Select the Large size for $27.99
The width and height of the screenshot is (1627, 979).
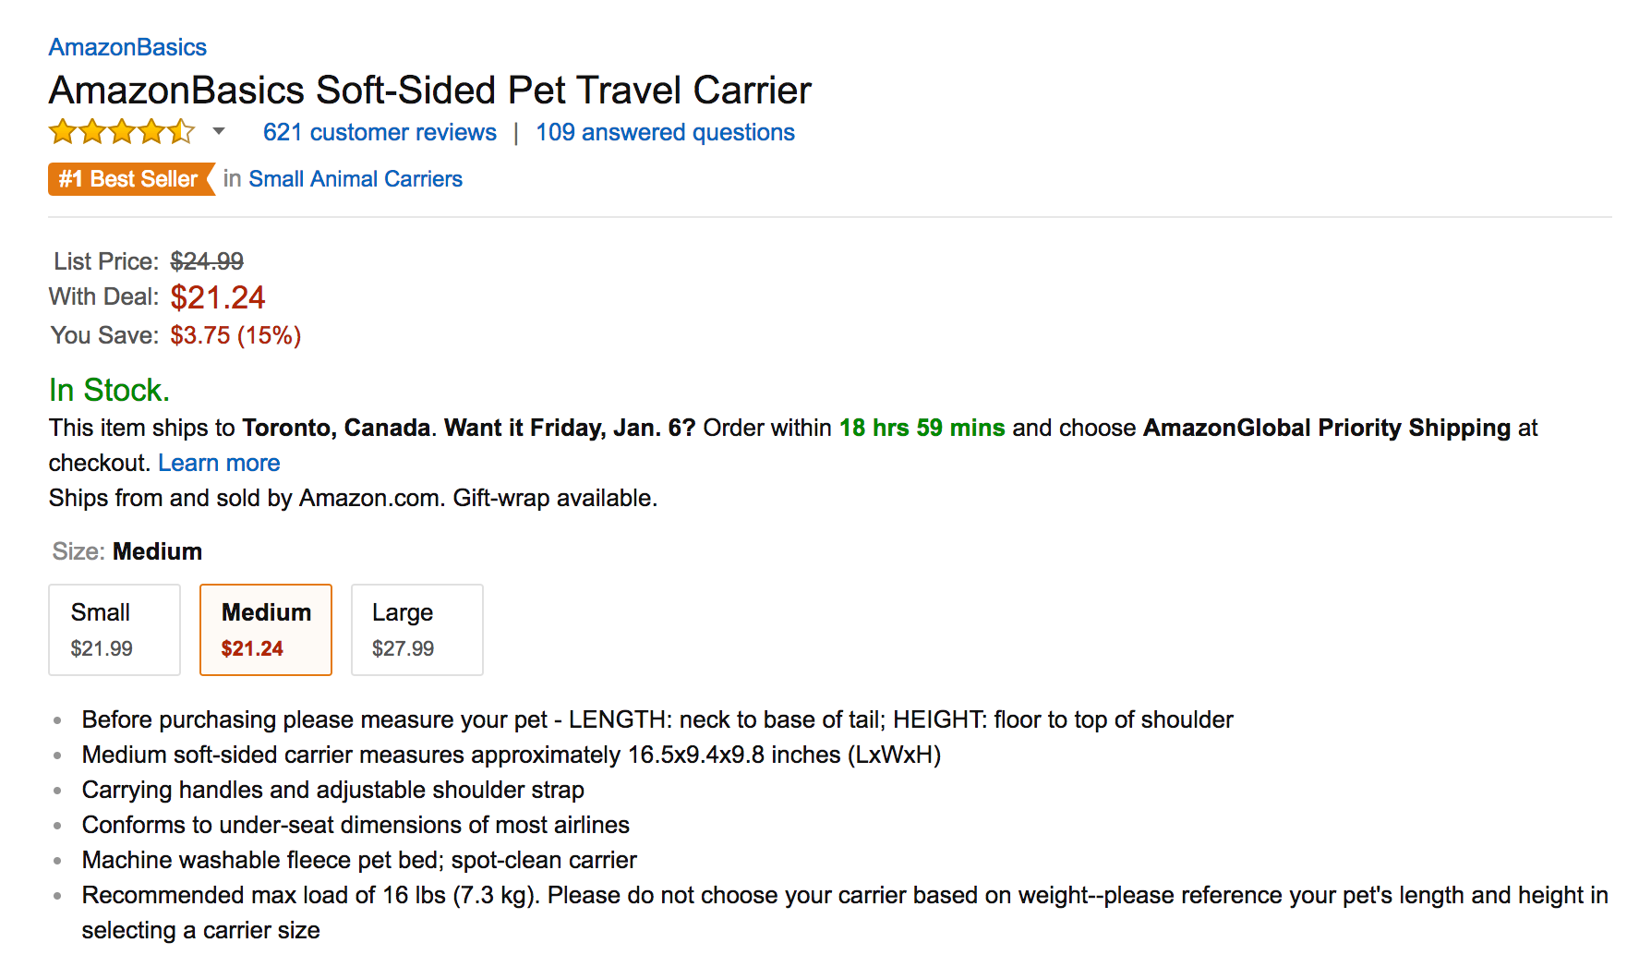pos(416,629)
